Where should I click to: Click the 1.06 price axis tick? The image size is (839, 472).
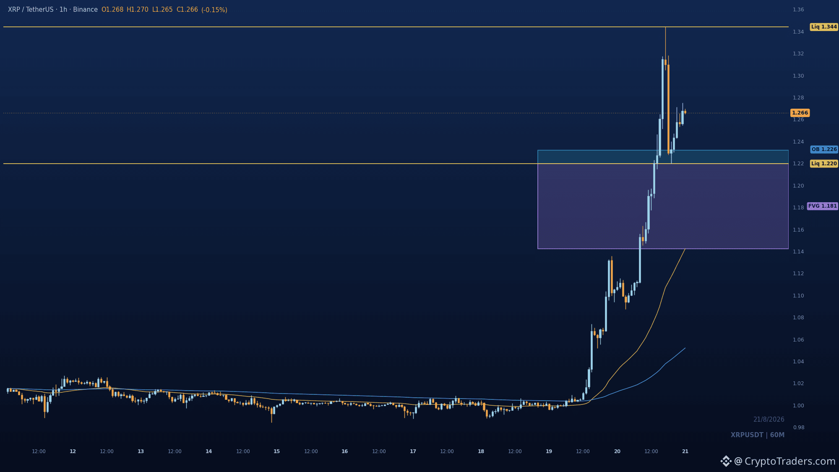(x=798, y=340)
